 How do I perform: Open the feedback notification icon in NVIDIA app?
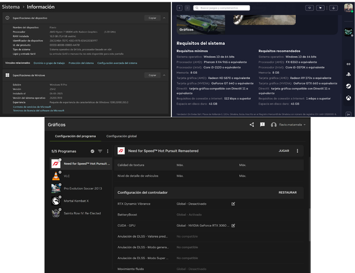262,125
